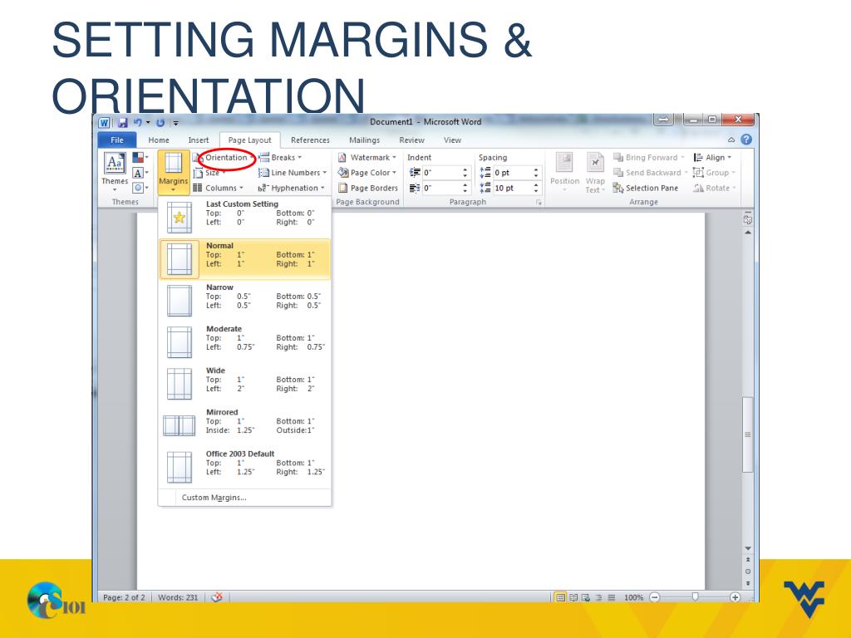
Task: Open the Paragraph dialog launcher
Action: pyautogui.click(x=539, y=203)
